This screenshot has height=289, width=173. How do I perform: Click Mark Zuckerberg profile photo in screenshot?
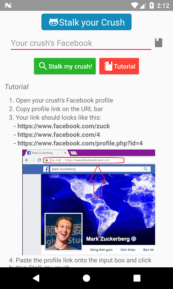pos(63,232)
